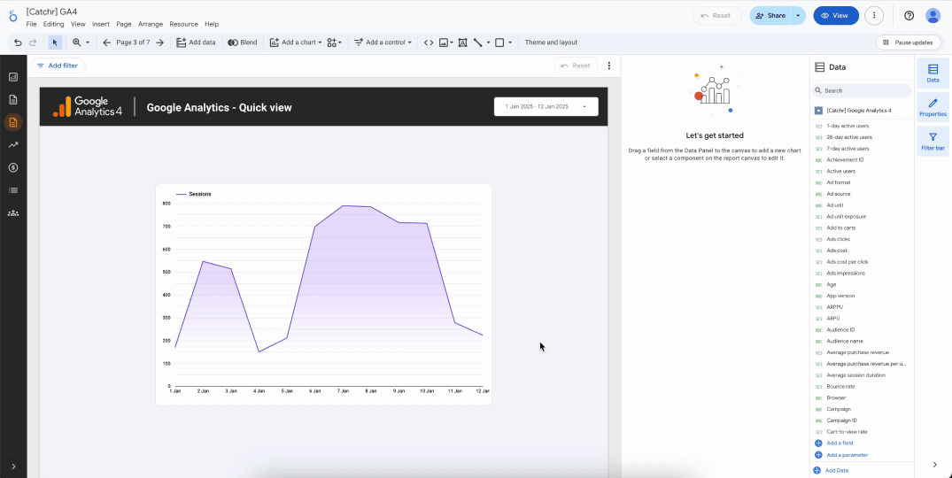Image resolution: width=952 pixels, height=478 pixels.
Task: Click the undo arrow icon
Action: click(x=18, y=42)
